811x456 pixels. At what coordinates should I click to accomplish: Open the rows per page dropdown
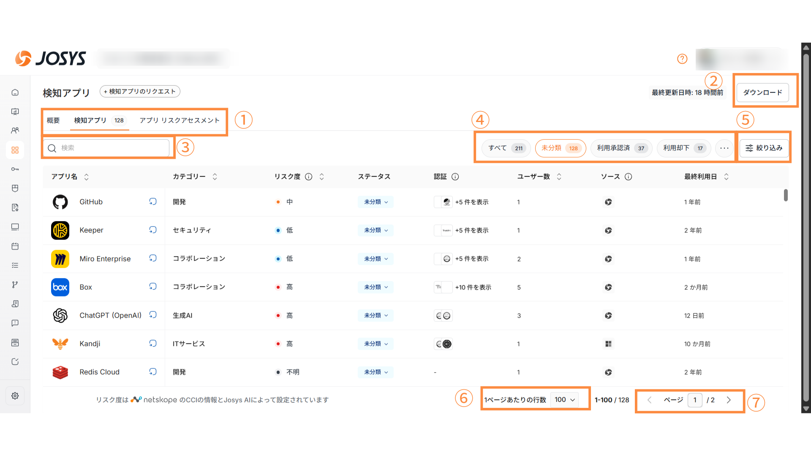pyautogui.click(x=565, y=400)
